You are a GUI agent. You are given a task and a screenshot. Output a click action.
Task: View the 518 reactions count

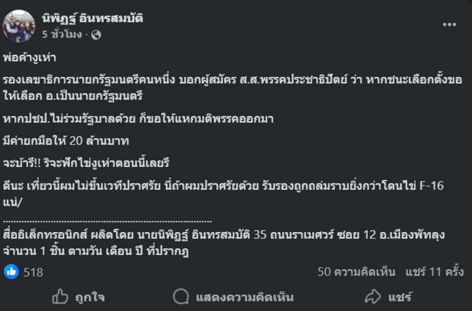(33, 272)
